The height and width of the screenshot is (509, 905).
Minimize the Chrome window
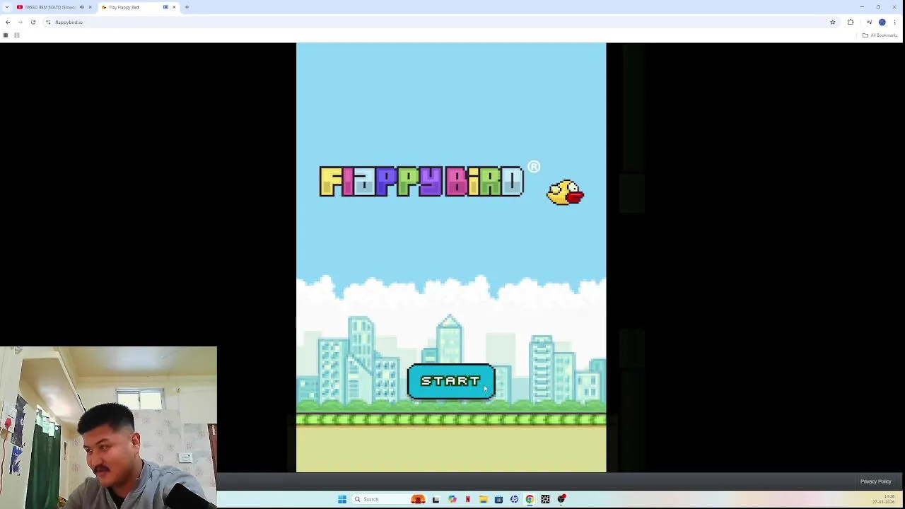tap(862, 7)
